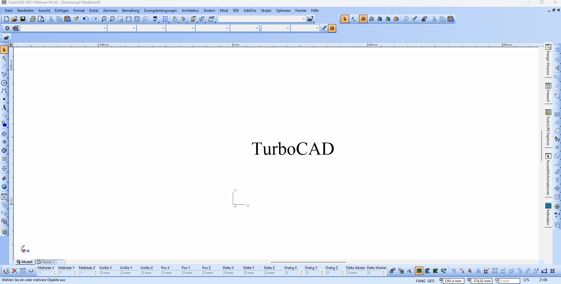
Task: Toggle the highlighted green snap icon at bottom
Action: coord(419,271)
